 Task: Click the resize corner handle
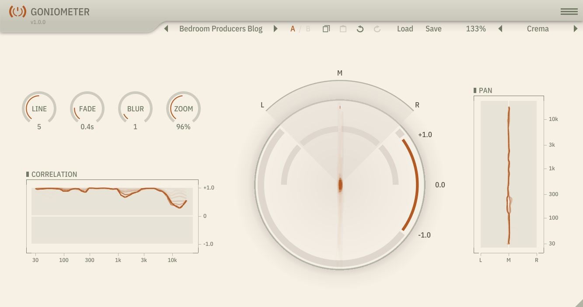tap(579, 303)
